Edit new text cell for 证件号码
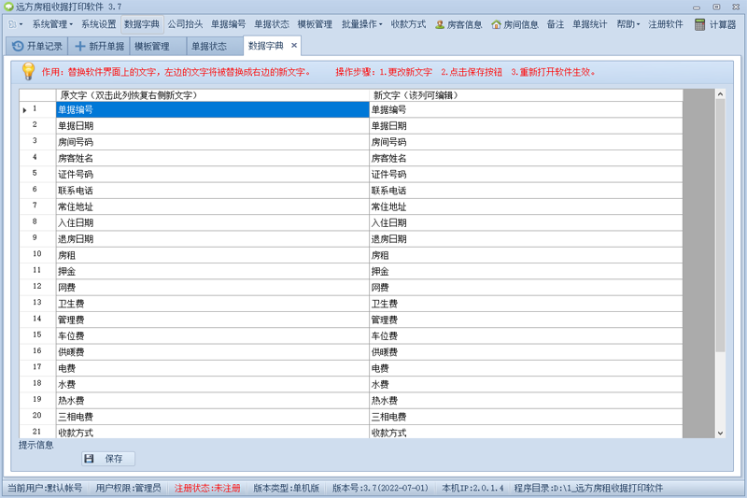Viewport: 747px width, 498px height. pos(526,175)
